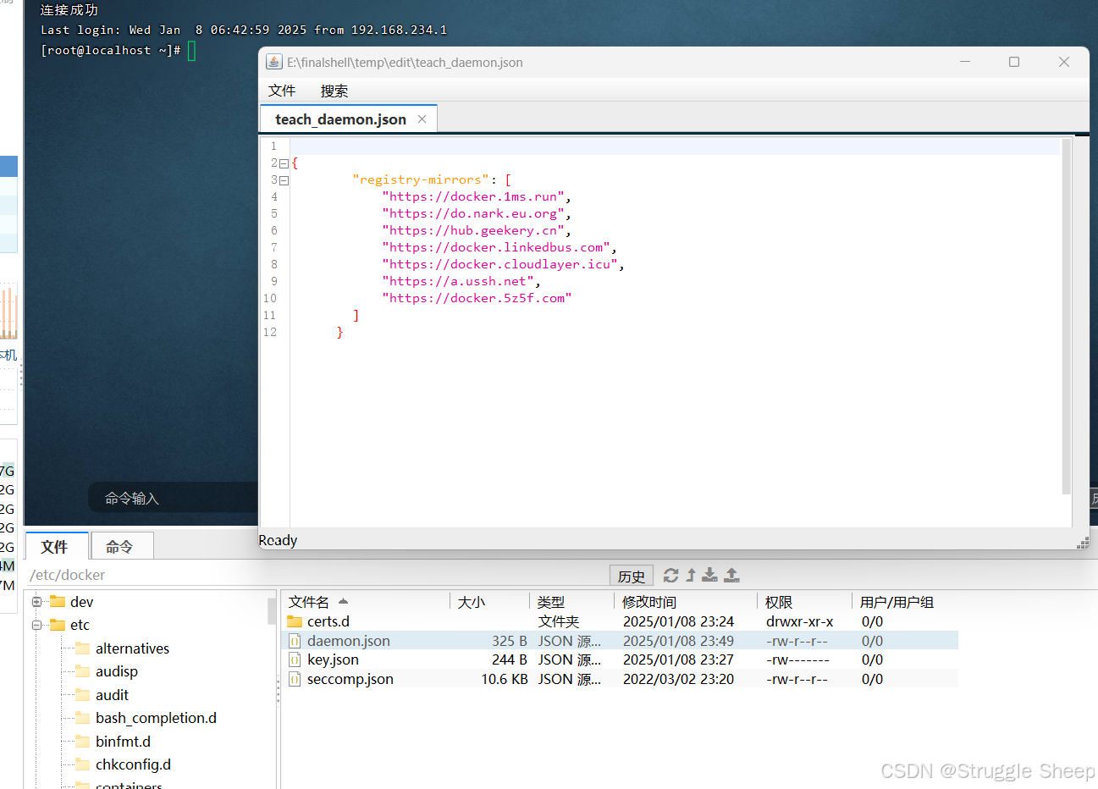Image resolution: width=1098 pixels, height=789 pixels.
Task: Click the download file icon
Action: [709, 576]
